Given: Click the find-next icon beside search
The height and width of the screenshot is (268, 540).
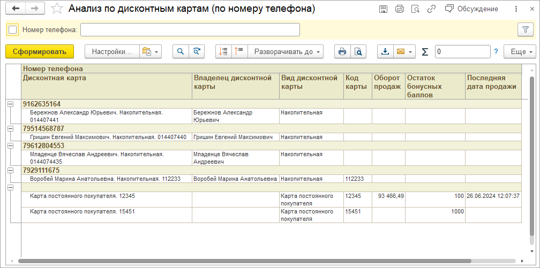Looking at the screenshot, I should pos(196,51).
